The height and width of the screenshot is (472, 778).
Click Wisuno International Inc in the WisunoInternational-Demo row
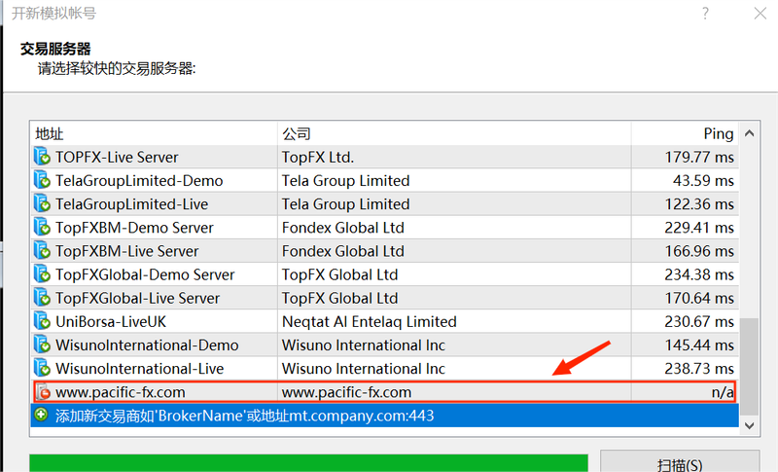click(x=364, y=345)
